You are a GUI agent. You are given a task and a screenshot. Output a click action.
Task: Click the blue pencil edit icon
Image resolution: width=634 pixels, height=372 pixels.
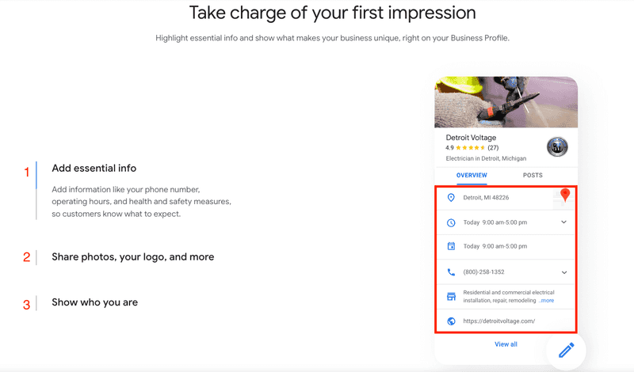coord(566,350)
